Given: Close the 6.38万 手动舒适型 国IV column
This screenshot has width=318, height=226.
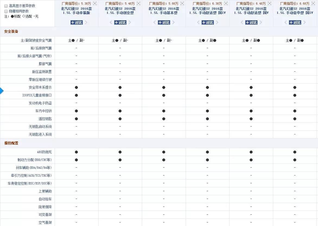Looking at the screenshot, I should [x=226, y=4].
